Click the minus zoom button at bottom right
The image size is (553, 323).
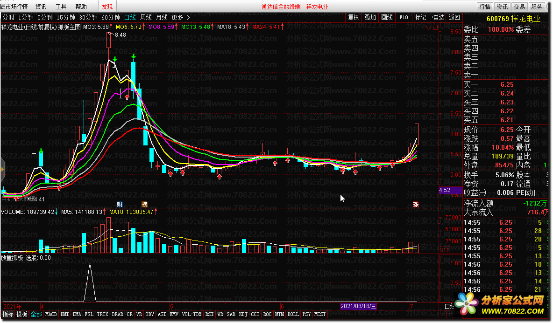tap(450, 314)
